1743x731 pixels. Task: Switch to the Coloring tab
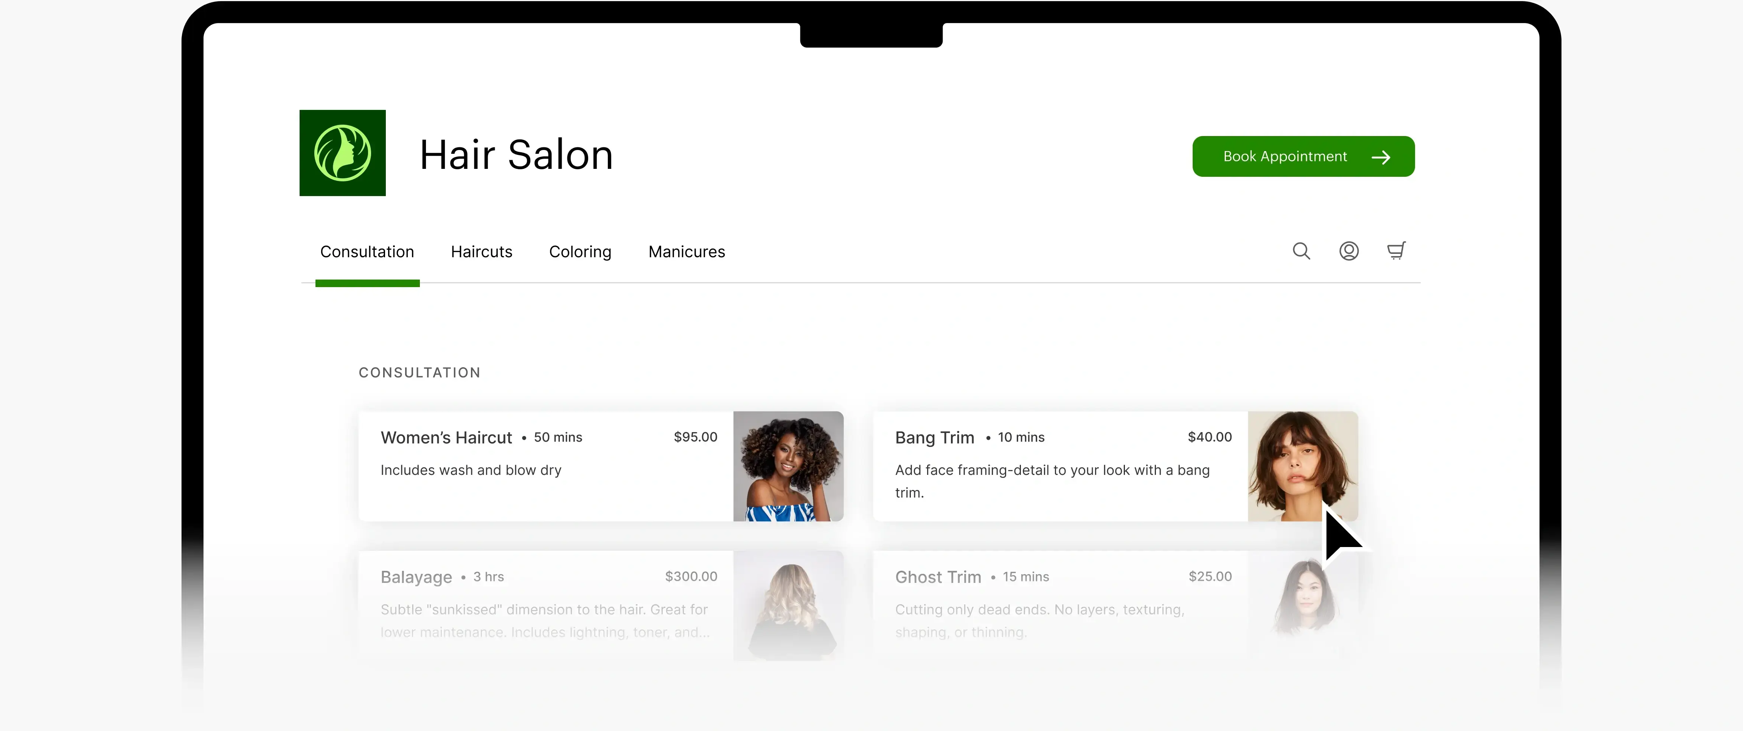(x=580, y=252)
